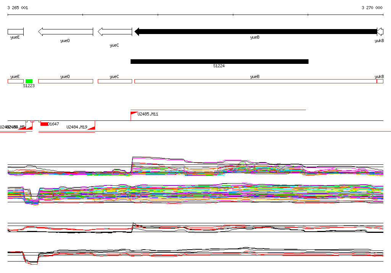Screen dimensions: 391x273
Task: Click the red yueB outlined box
Action: [x=255, y=81]
